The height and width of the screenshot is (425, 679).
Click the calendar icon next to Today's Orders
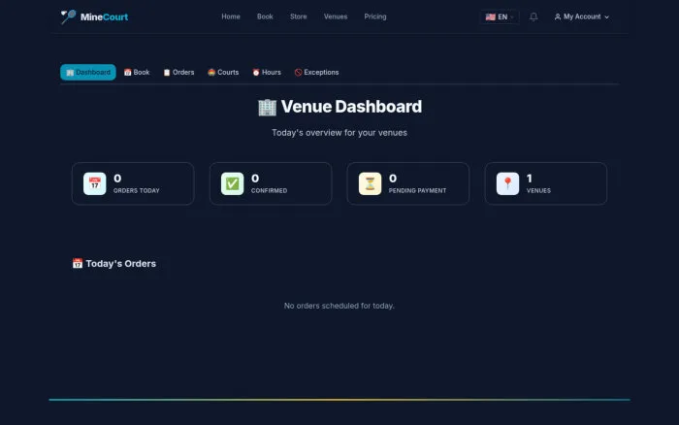pyautogui.click(x=78, y=263)
